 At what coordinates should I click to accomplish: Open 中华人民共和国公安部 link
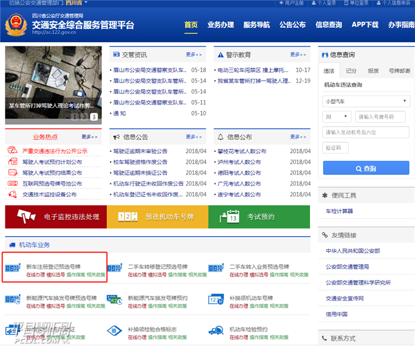(x=353, y=250)
